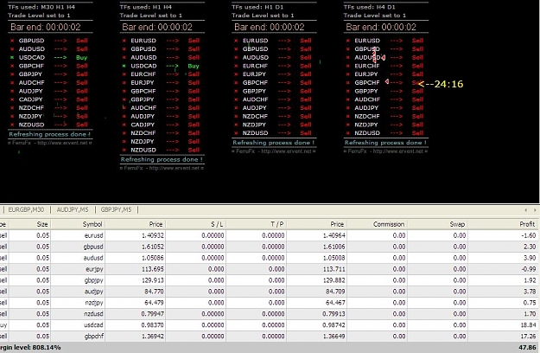
Task: Select the gbpjpy order row symbol
Action: [93, 280]
